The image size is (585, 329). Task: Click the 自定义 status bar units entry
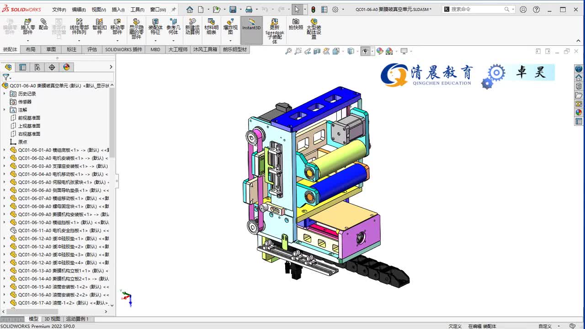coord(545,326)
